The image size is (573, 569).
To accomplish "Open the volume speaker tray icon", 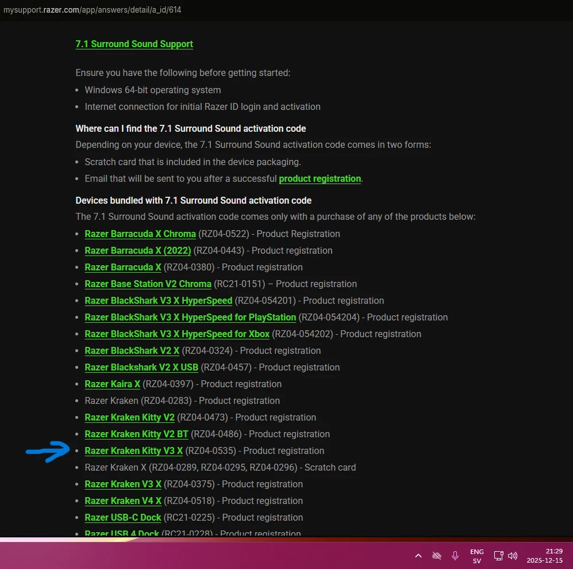I will 513,556.
